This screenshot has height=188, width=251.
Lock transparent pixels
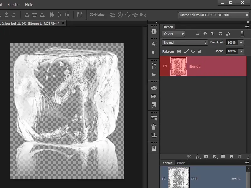click(179, 51)
